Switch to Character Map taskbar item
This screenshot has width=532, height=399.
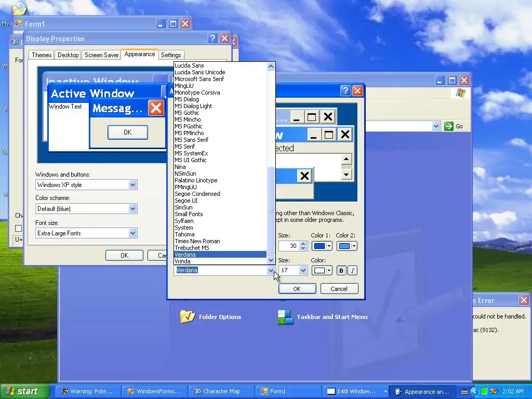tap(221, 391)
